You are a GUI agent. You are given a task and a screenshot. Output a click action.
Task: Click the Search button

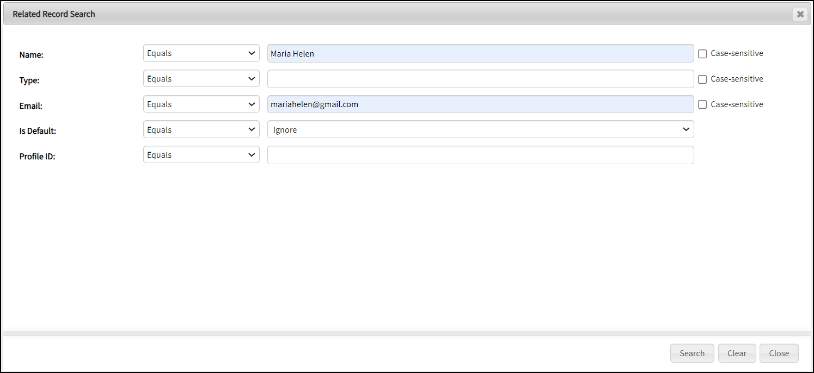coord(692,353)
